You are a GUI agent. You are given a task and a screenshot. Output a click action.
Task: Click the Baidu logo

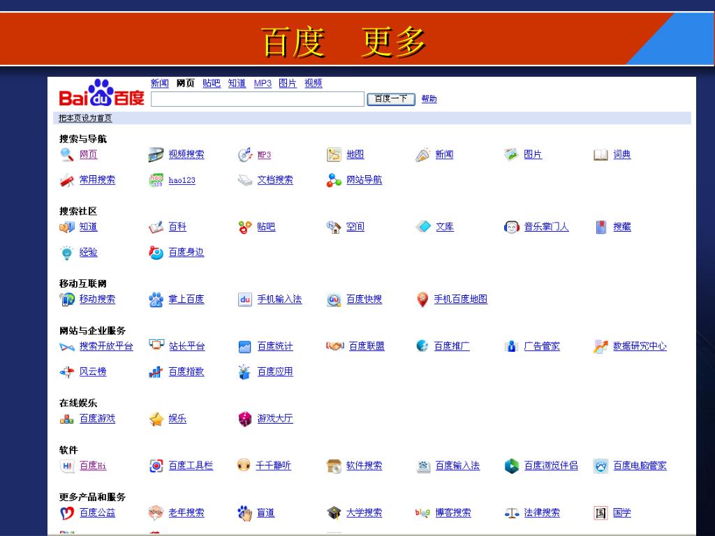click(102, 93)
